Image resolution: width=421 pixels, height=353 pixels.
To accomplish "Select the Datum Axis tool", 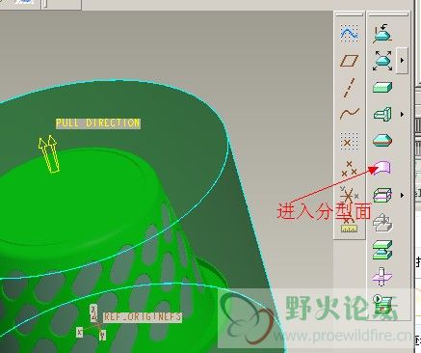I will click(349, 87).
